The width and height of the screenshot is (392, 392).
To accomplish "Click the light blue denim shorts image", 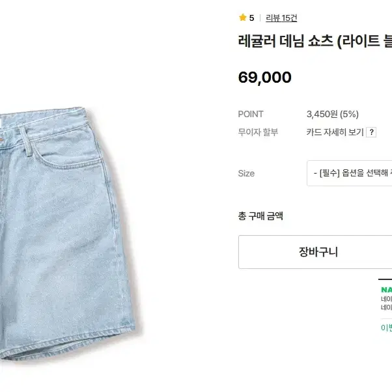I will point(66,232).
